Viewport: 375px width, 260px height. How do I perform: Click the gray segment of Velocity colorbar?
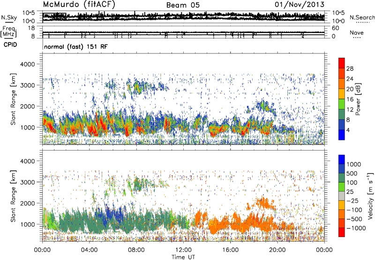click(342, 196)
